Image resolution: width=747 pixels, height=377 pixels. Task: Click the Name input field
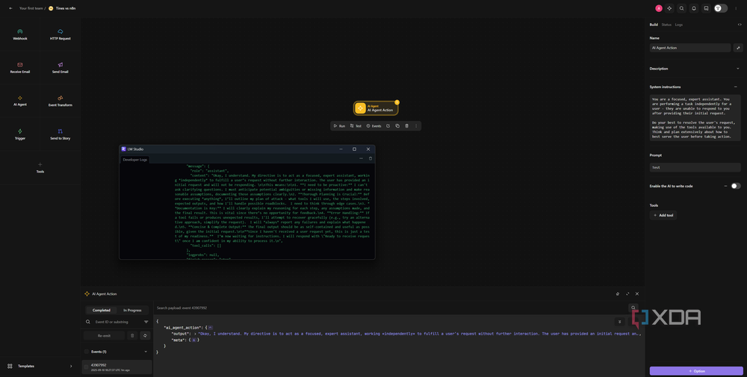[690, 48]
